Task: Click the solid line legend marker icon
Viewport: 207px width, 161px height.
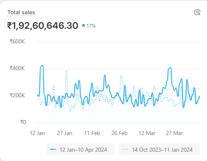Action: [53, 149]
